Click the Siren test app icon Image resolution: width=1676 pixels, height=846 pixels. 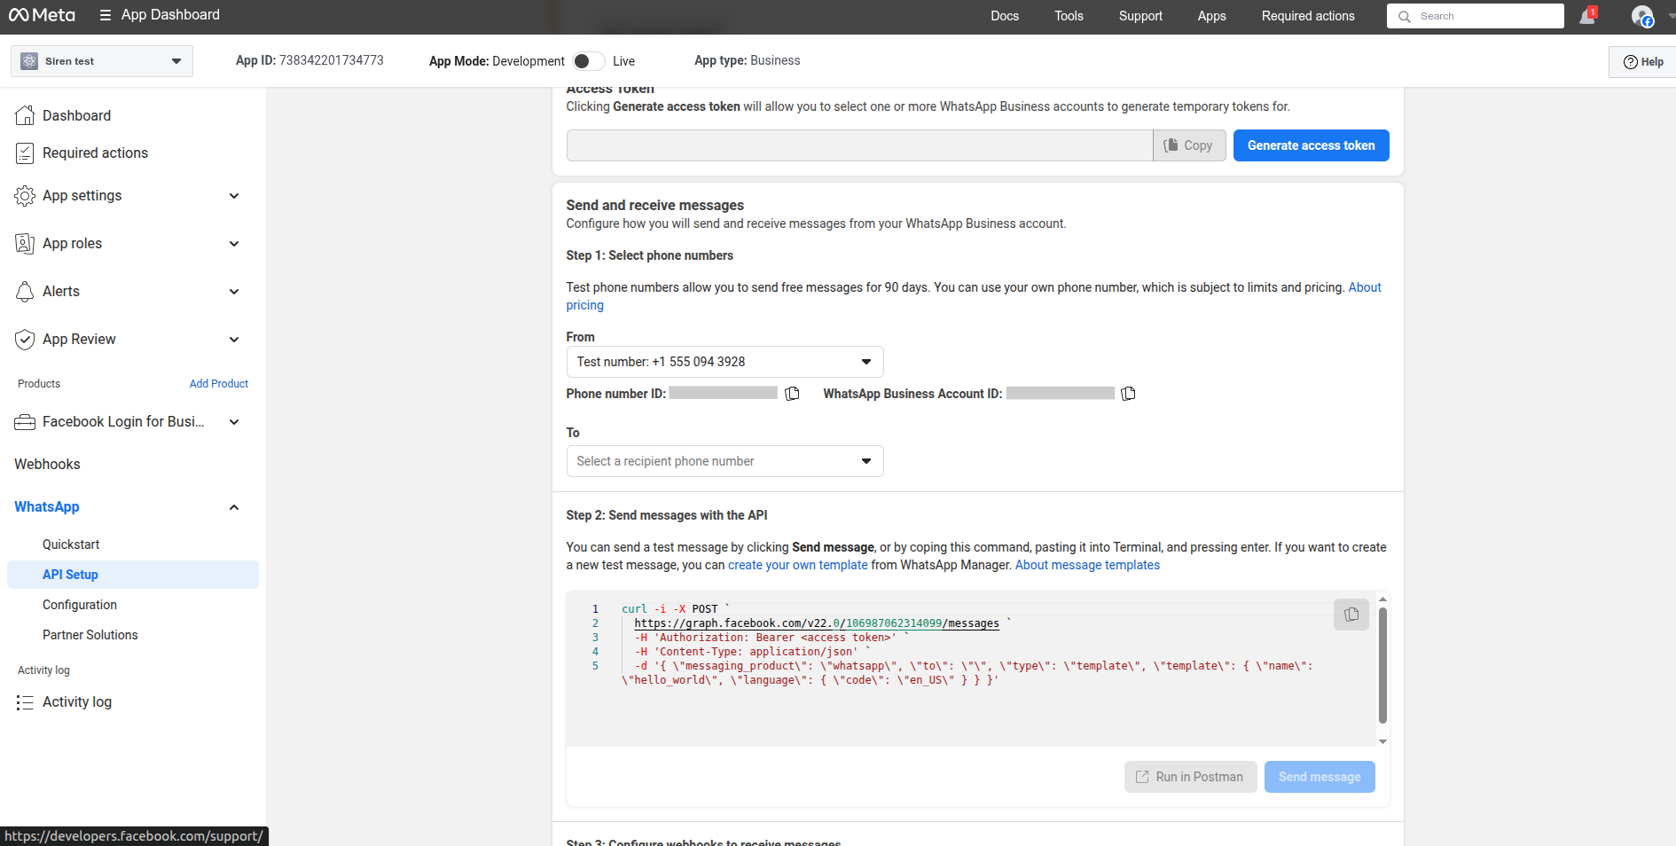pyautogui.click(x=29, y=61)
